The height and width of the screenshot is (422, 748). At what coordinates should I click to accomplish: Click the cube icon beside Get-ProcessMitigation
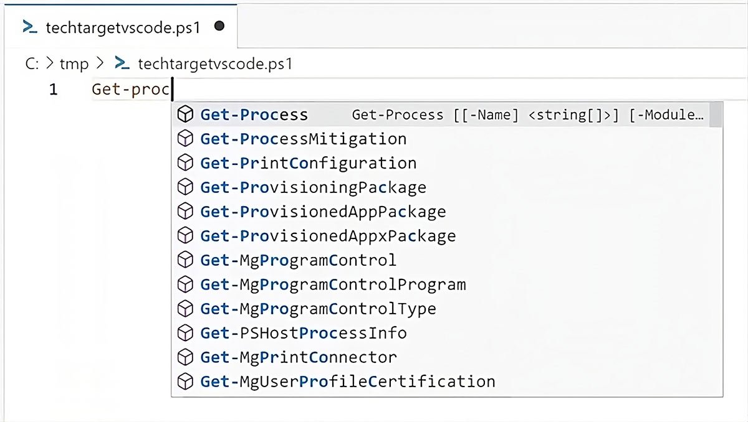pyautogui.click(x=185, y=139)
